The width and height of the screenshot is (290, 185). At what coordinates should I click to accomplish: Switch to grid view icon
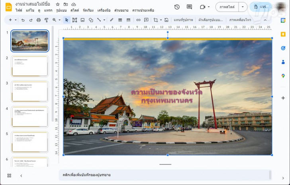click(x=9, y=175)
